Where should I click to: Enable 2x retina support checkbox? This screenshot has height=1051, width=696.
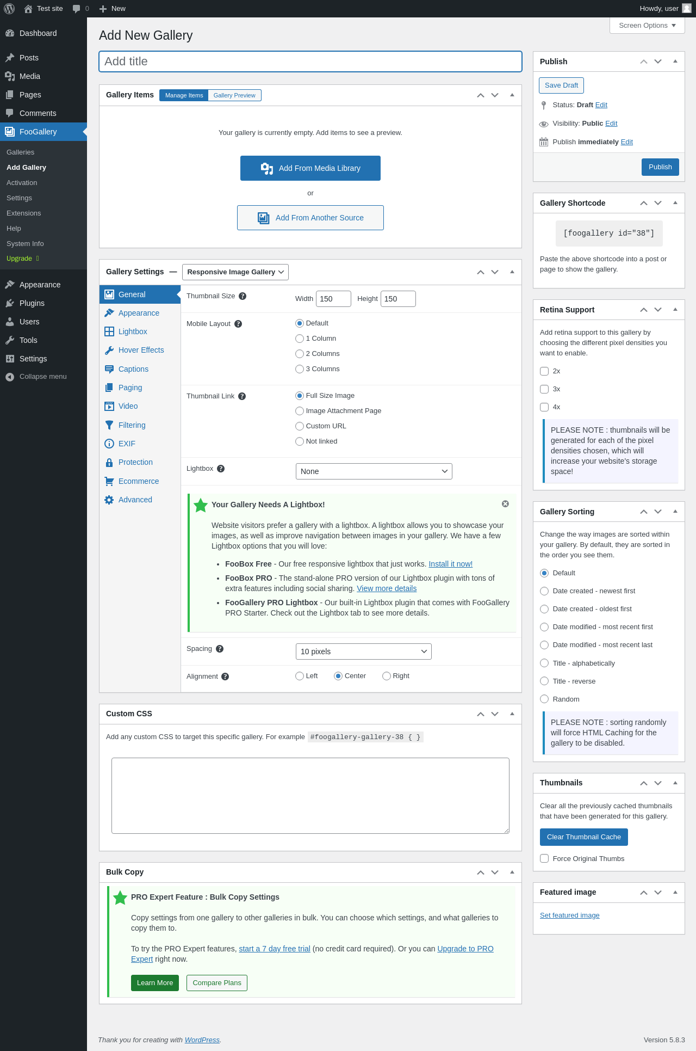[544, 371]
